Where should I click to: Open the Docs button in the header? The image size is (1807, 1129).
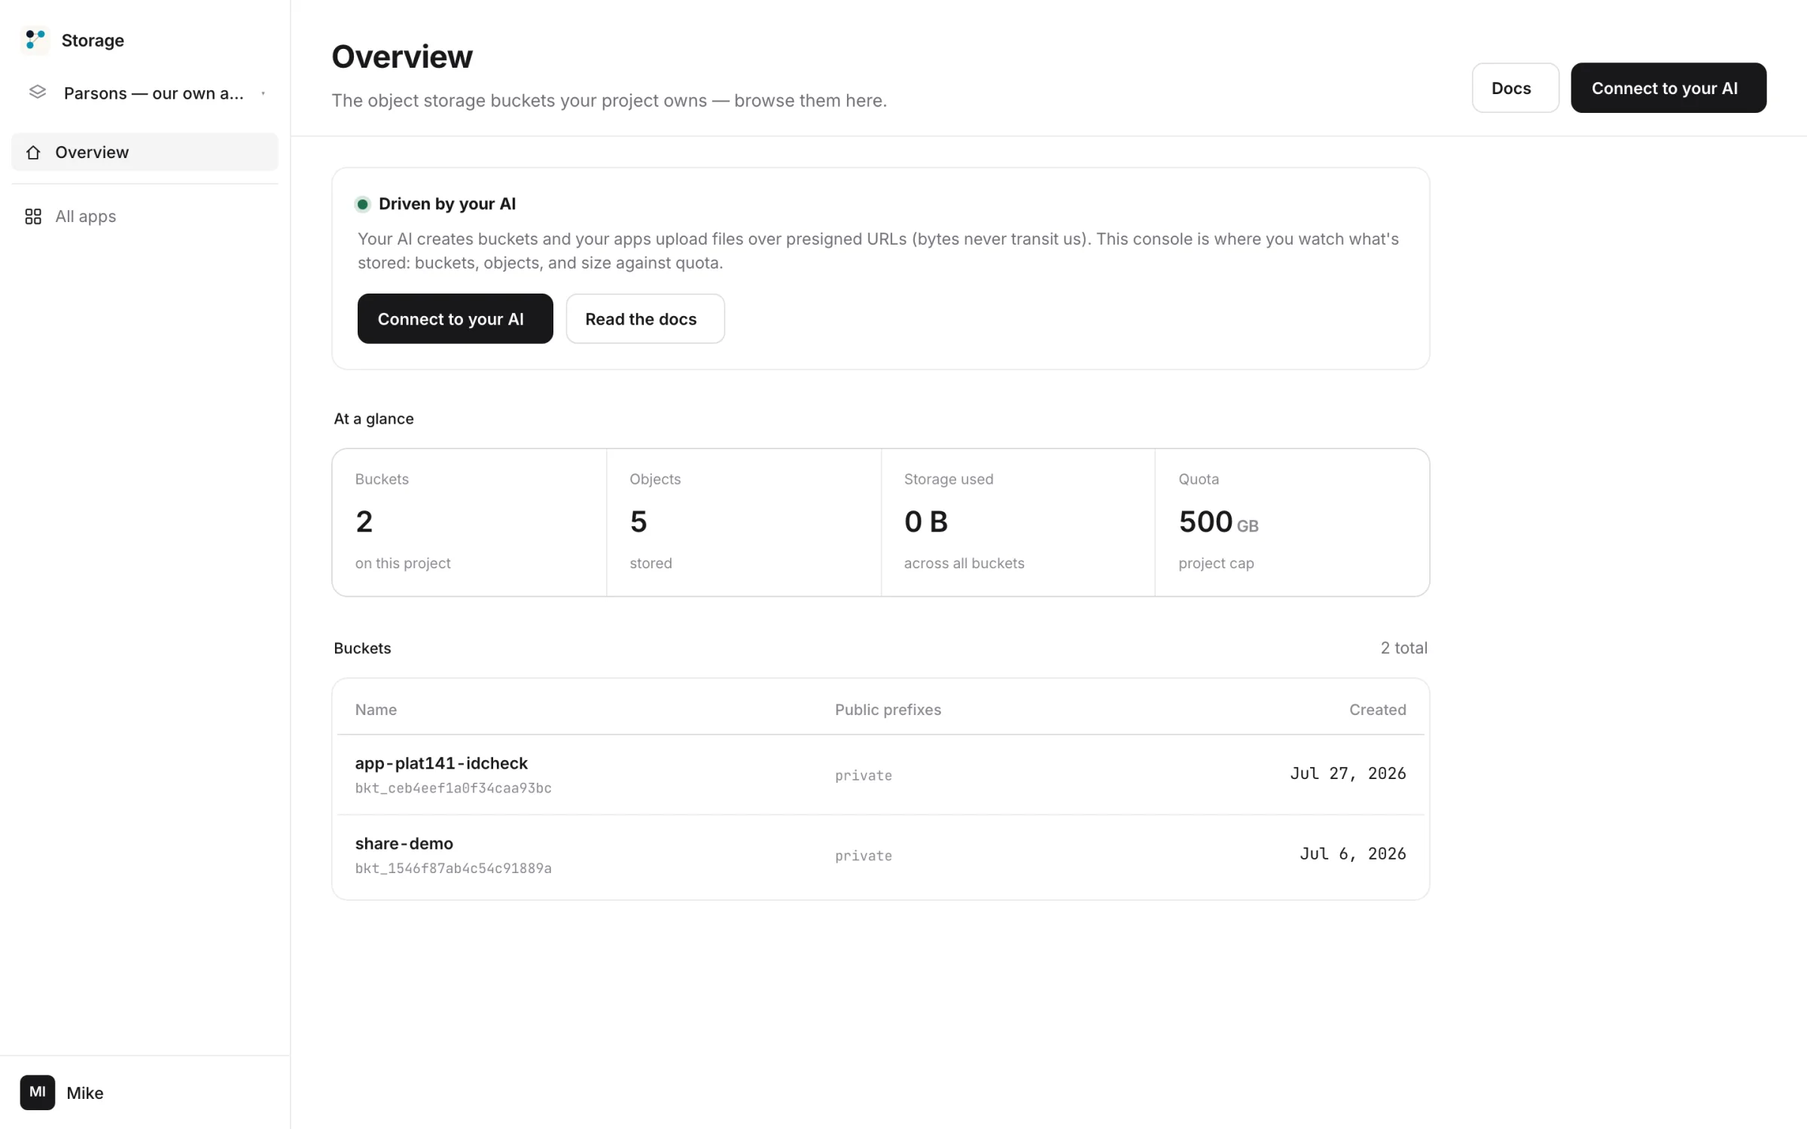[x=1515, y=88]
